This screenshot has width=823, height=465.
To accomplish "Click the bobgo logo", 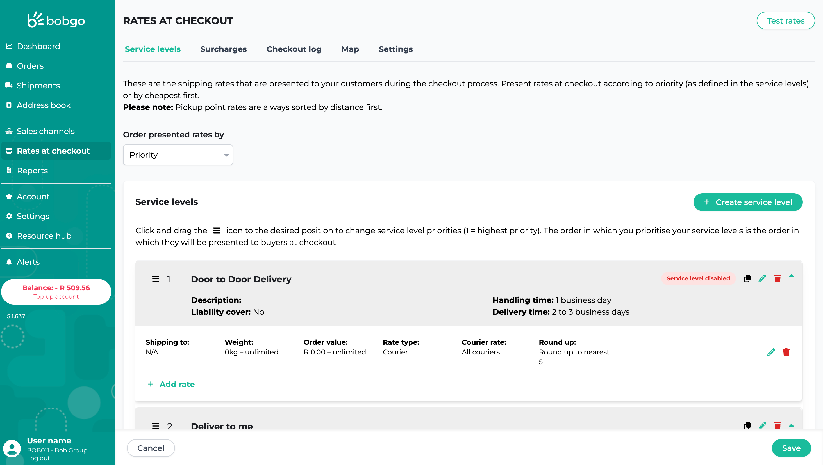I will 56,20.
